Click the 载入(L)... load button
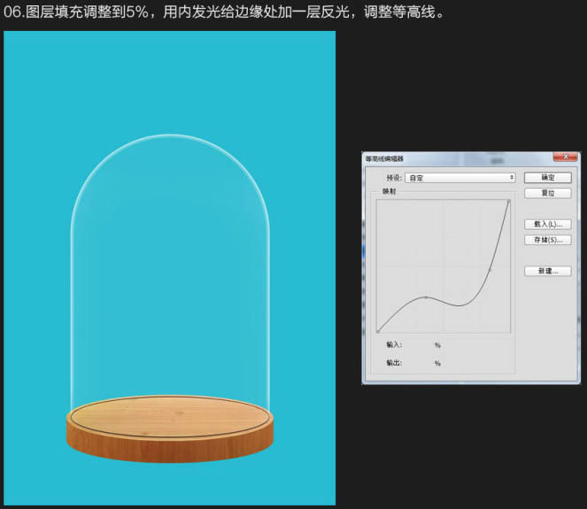This screenshot has height=509, width=587. pos(548,224)
